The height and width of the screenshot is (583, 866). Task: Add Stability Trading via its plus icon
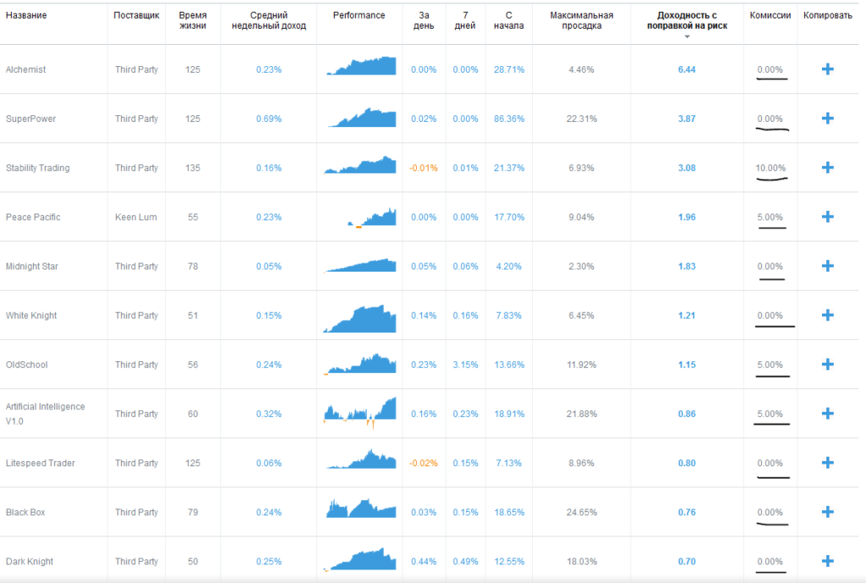point(828,168)
